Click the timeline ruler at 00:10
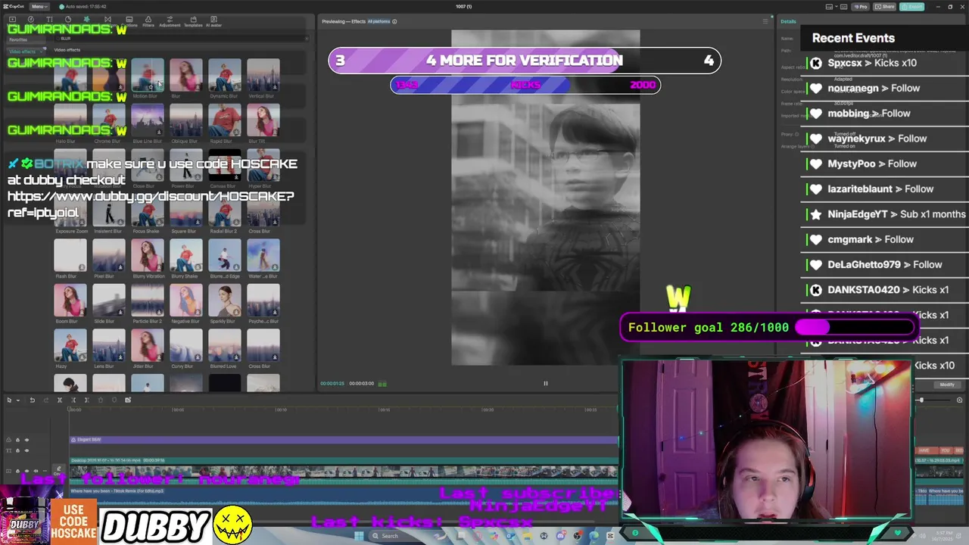Screen dimensions: 969x545 pyautogui.click(x=281, y=410)
